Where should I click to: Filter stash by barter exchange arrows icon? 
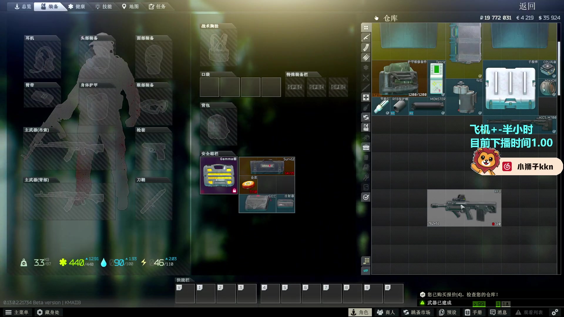(x=366, y=117)
